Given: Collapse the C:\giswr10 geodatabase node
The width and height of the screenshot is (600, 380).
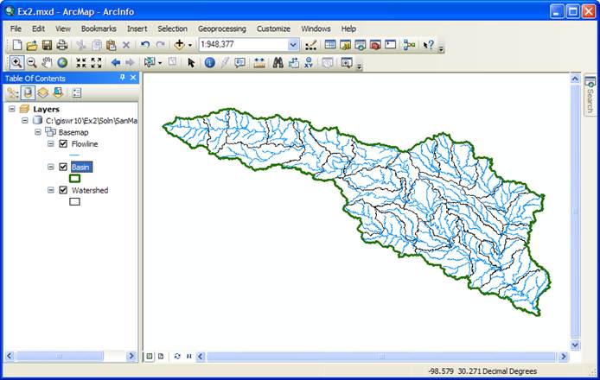Looking at the screenshot, I should tap(25, 120).
